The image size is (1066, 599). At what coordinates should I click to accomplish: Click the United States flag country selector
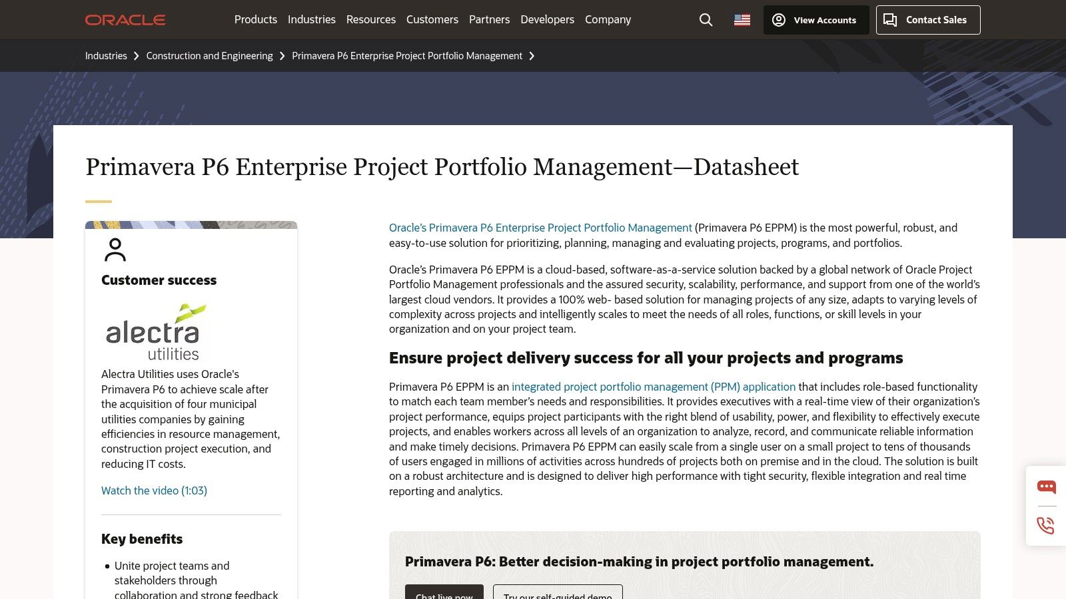pos(742,19)
